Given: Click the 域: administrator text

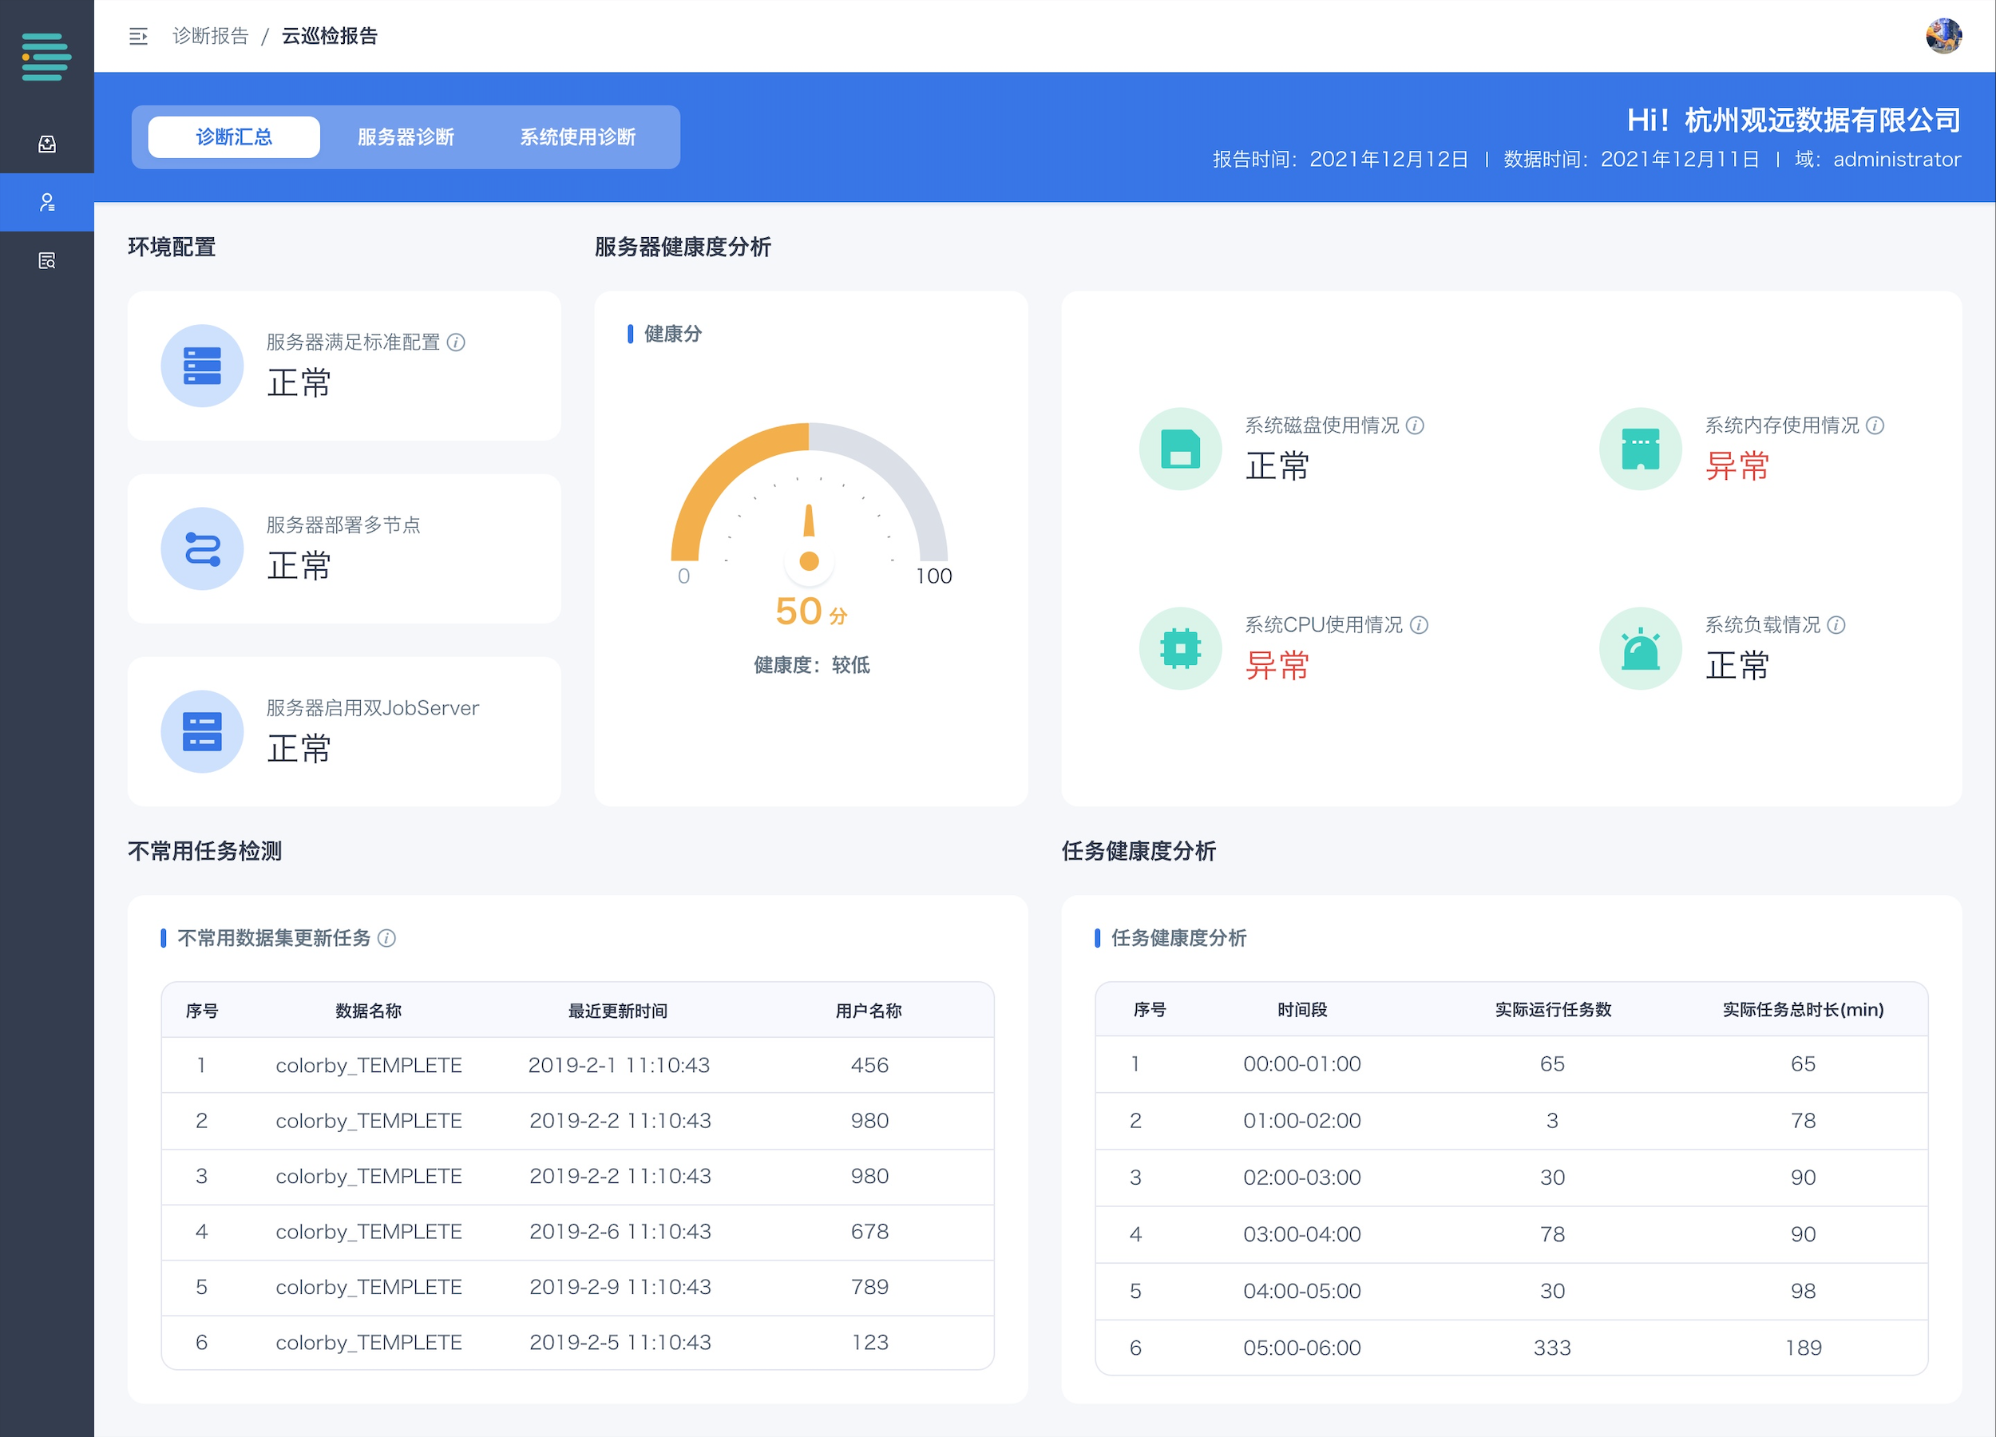Looking at the screenshot, I should click(1878, 160).
